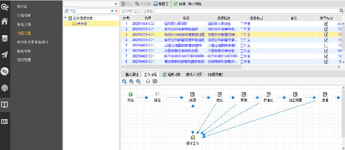
Task: Open 流程设置 in the side menu
Action: (24, 33)
